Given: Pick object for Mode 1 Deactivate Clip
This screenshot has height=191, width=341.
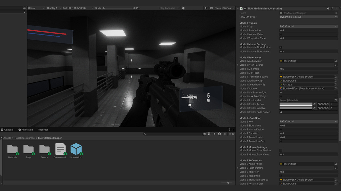Looking at the screenshot, I should pyautogui.click(x=336, y=85).
